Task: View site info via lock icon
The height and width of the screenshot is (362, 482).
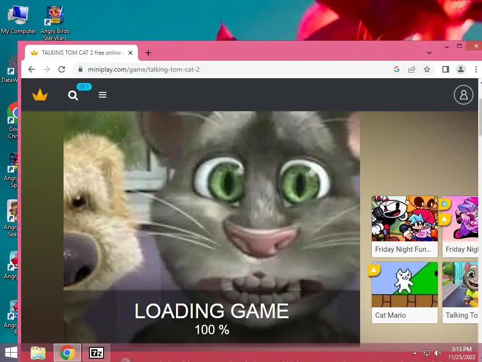Action: (80, 69)
